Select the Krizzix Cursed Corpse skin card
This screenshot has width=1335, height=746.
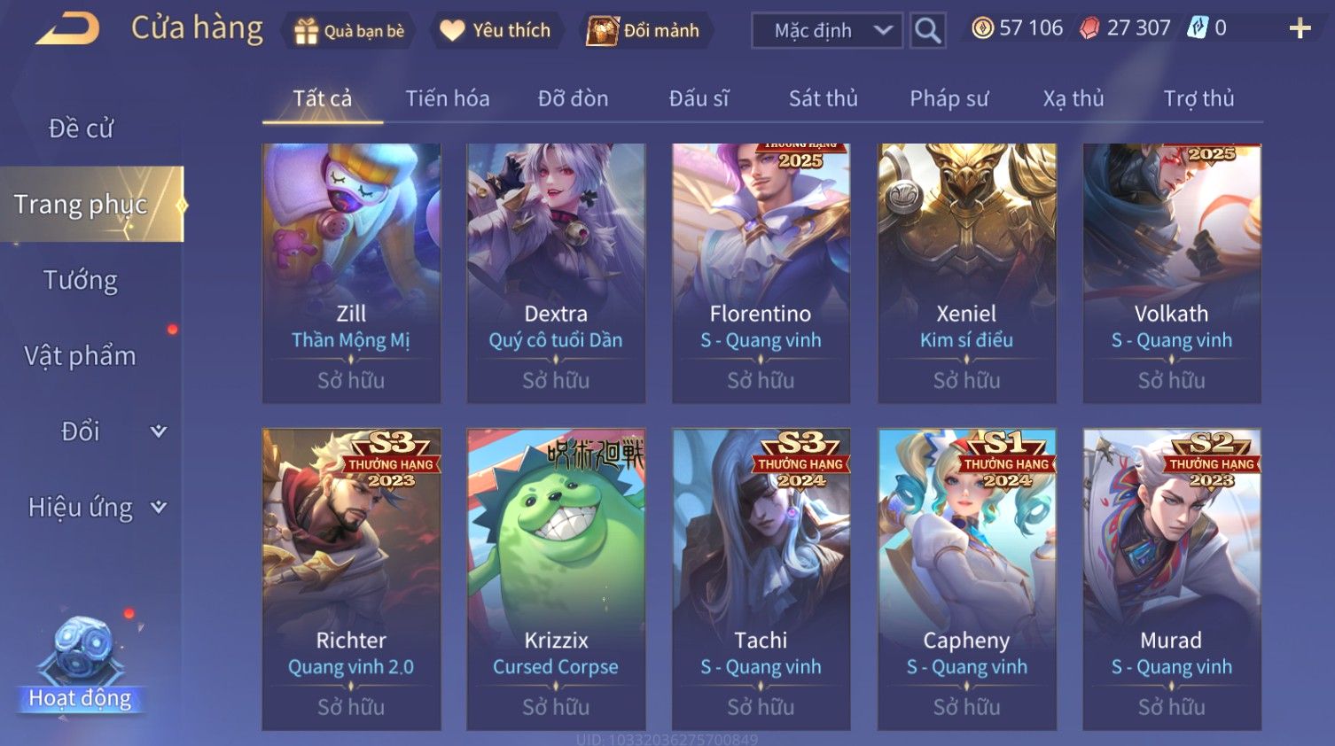click(x=557, y=579)
